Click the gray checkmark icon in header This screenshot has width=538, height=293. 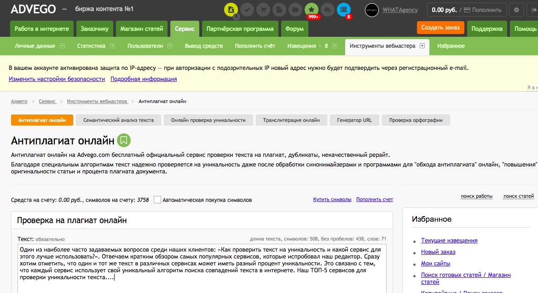pos(247,10)
